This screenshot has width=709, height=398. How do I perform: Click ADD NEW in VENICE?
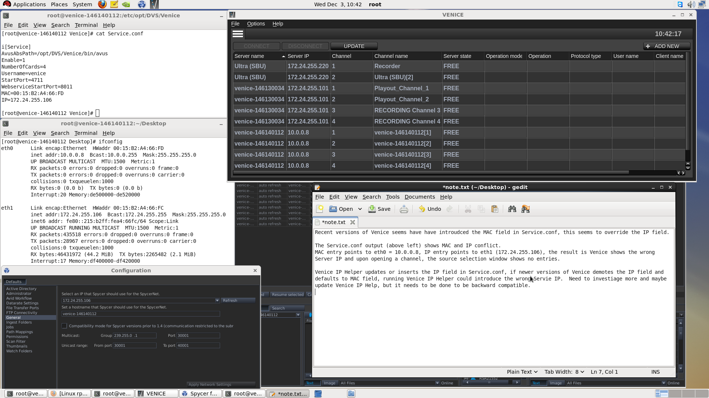coord(667,46)
